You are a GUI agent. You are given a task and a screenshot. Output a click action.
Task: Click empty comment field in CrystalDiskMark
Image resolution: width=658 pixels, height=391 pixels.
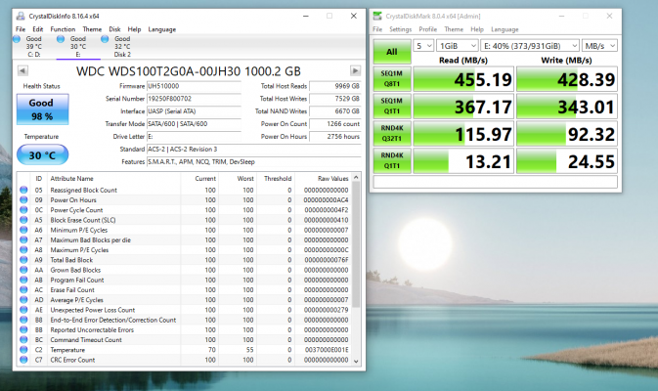pos(495,182)
